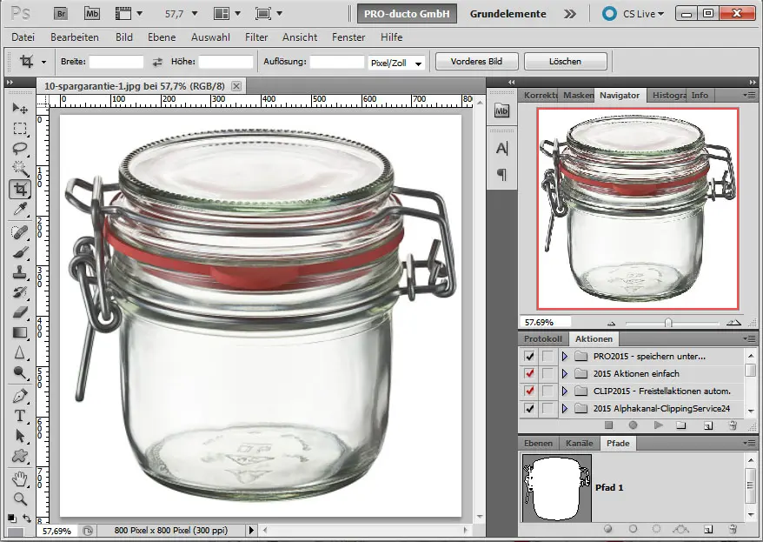The width and height of the screenshot is (763, 542).
Task: Toggle checkbox for PRO2015 action set
Action: 530,357
